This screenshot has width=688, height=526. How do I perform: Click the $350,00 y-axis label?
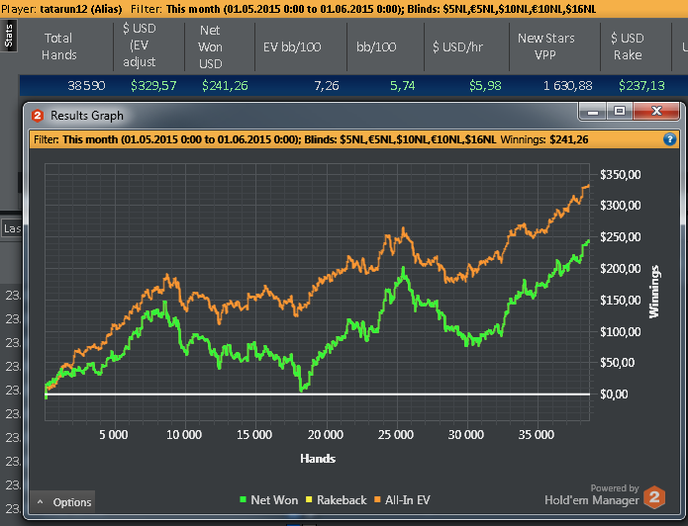pos(621,174)
